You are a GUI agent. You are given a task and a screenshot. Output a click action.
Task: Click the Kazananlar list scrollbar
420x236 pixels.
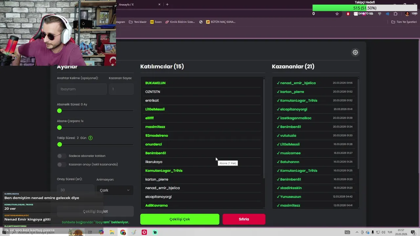click(358, 124)
